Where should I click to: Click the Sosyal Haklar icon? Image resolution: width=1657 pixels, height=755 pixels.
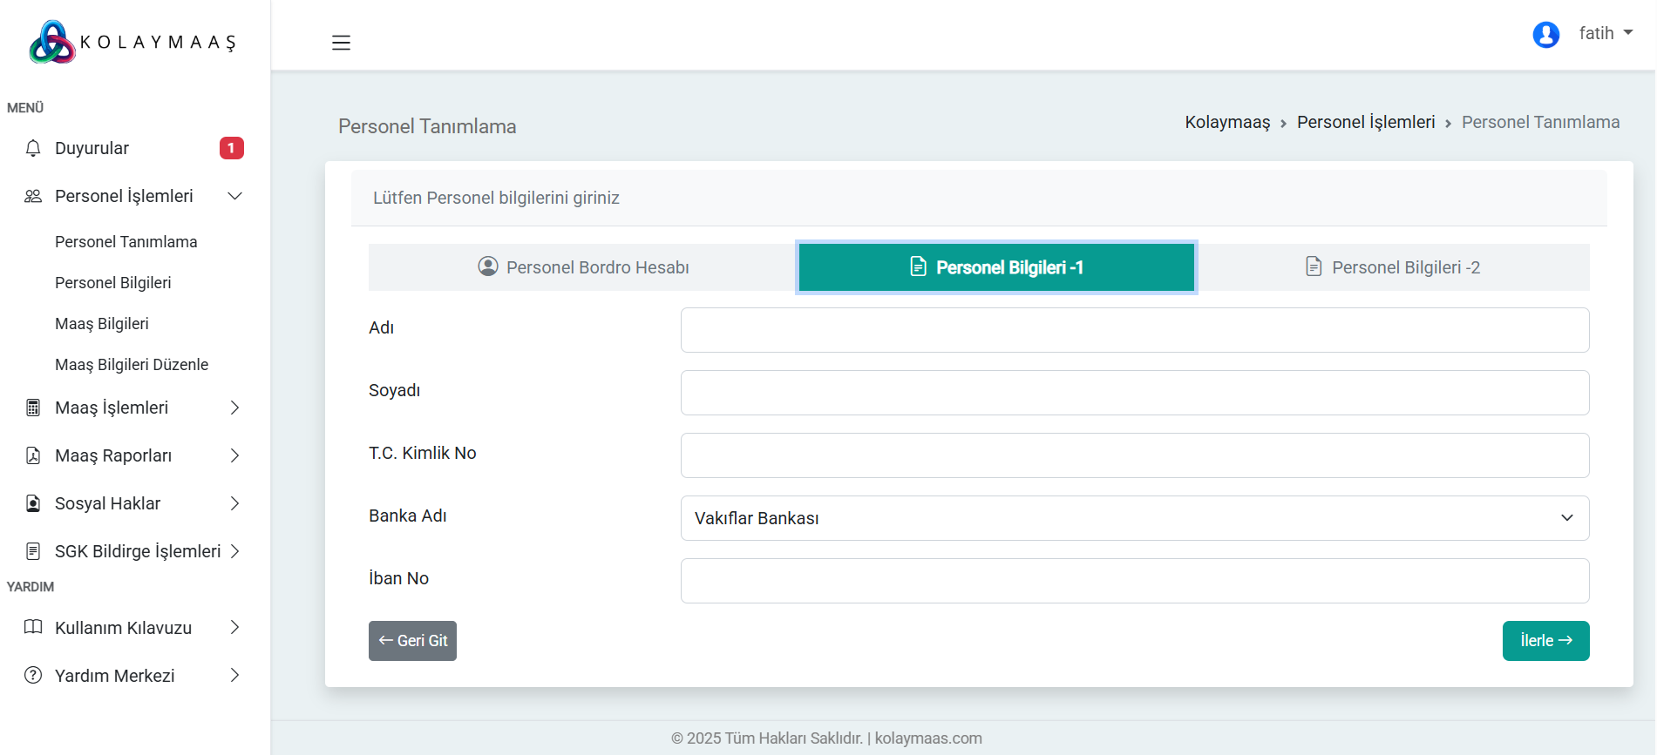(33, 503)
